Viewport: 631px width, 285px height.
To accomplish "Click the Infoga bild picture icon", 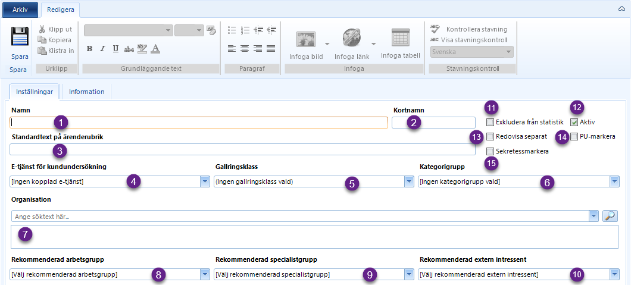I will (x=305, y=39).
